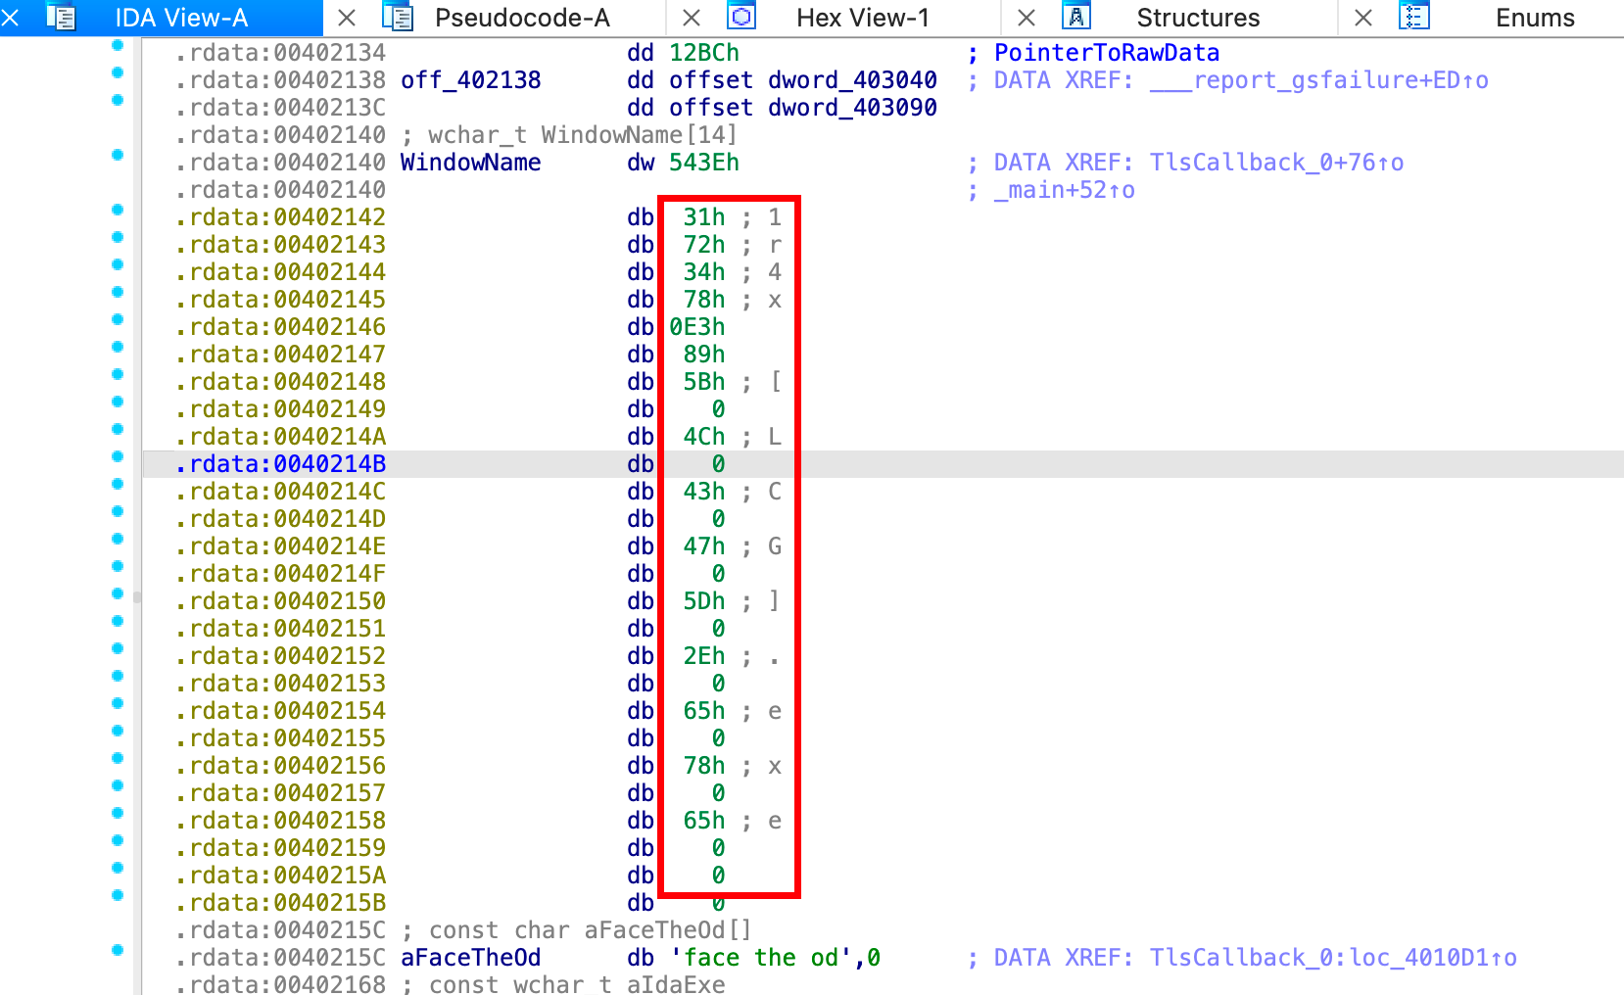
Task: Click address .rdata:00402145
Action: [x=281, y=300]
